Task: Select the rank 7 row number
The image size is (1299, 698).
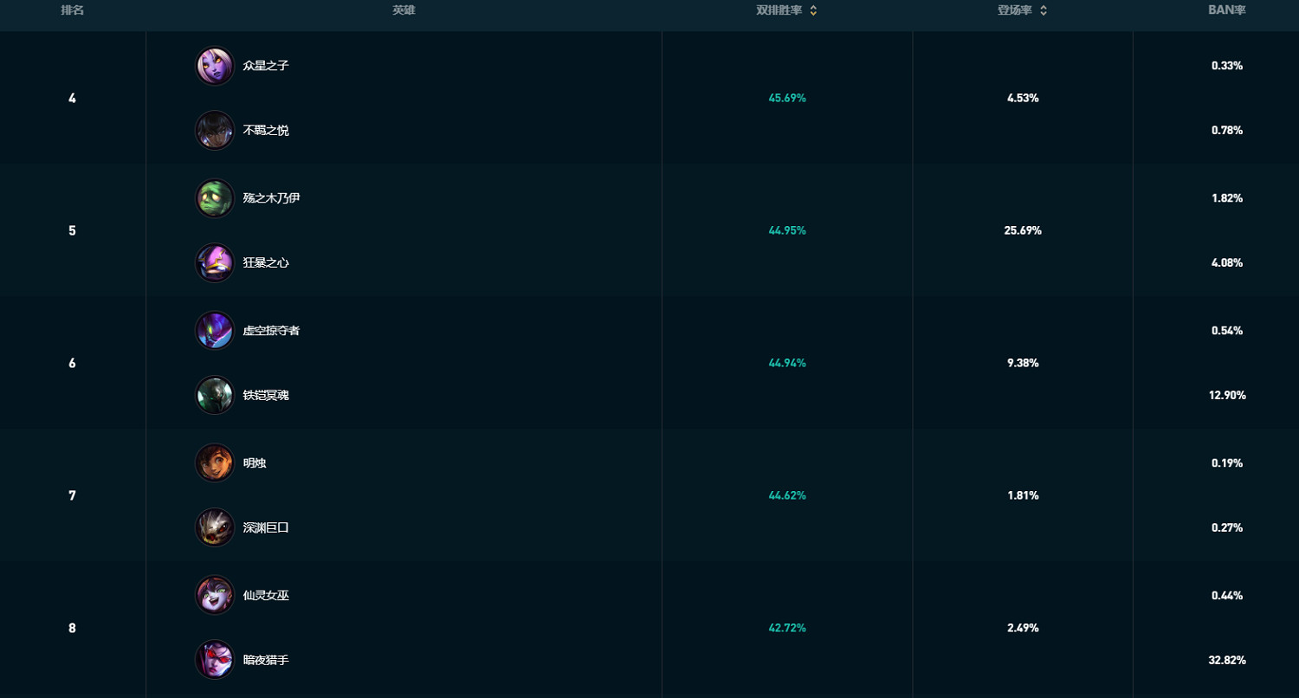Action: [72, 496]
